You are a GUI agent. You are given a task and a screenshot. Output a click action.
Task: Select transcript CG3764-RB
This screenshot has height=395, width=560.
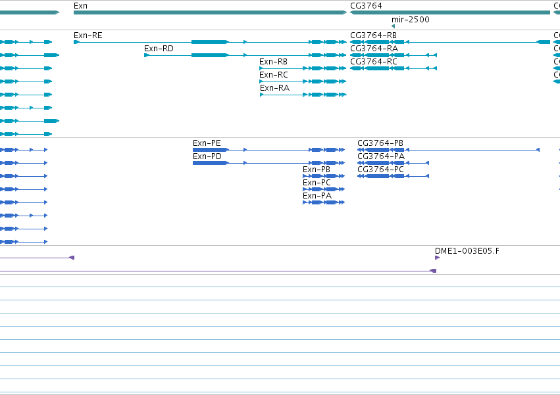click(x=450, y=42)
